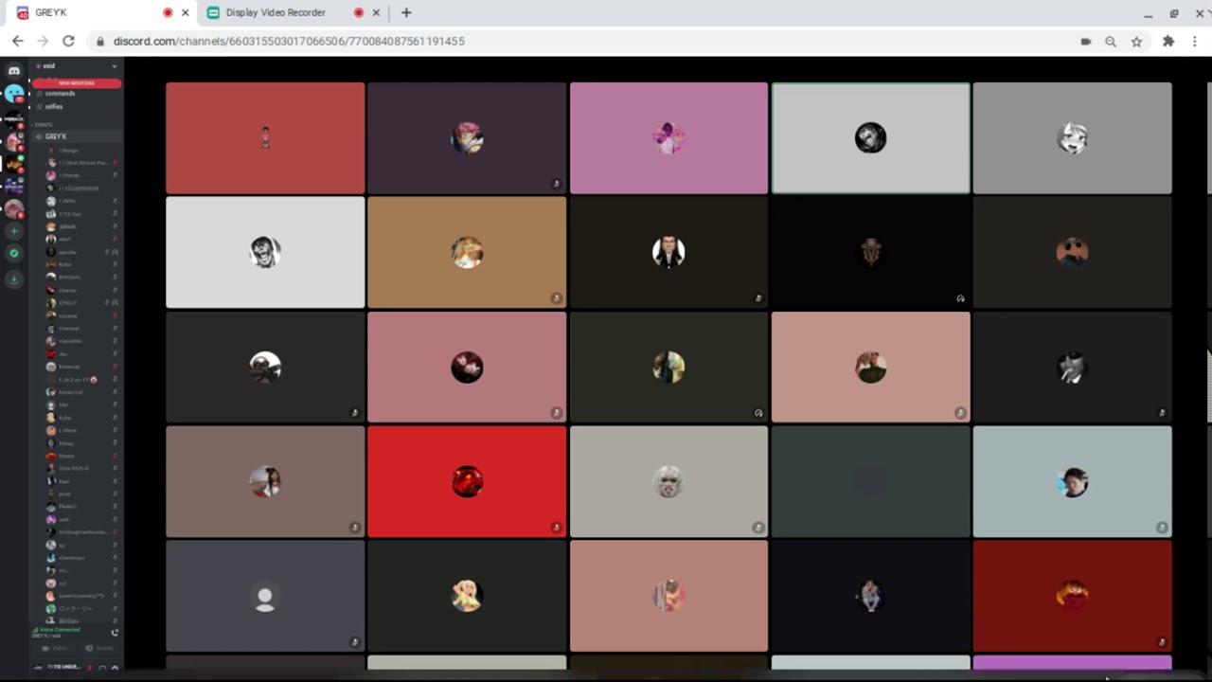
Task: Click the address bar with the discord.com URL
Action: [x=587, y=41]
